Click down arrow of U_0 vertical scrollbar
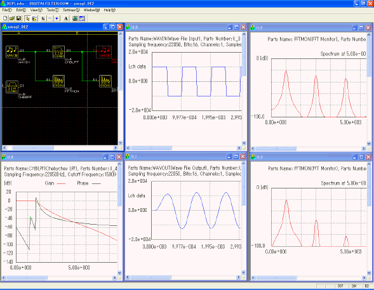 point(244,143)
